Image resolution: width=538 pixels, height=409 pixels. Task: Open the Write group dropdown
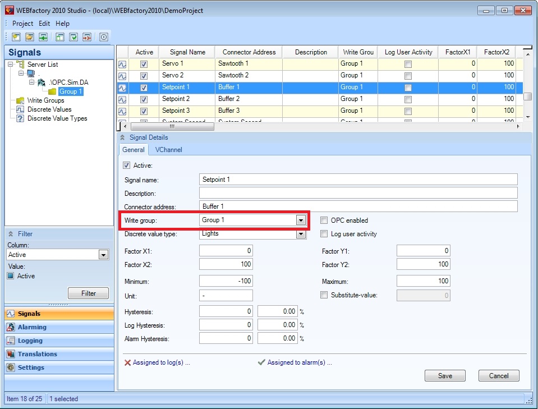click(x=301, y=220)
